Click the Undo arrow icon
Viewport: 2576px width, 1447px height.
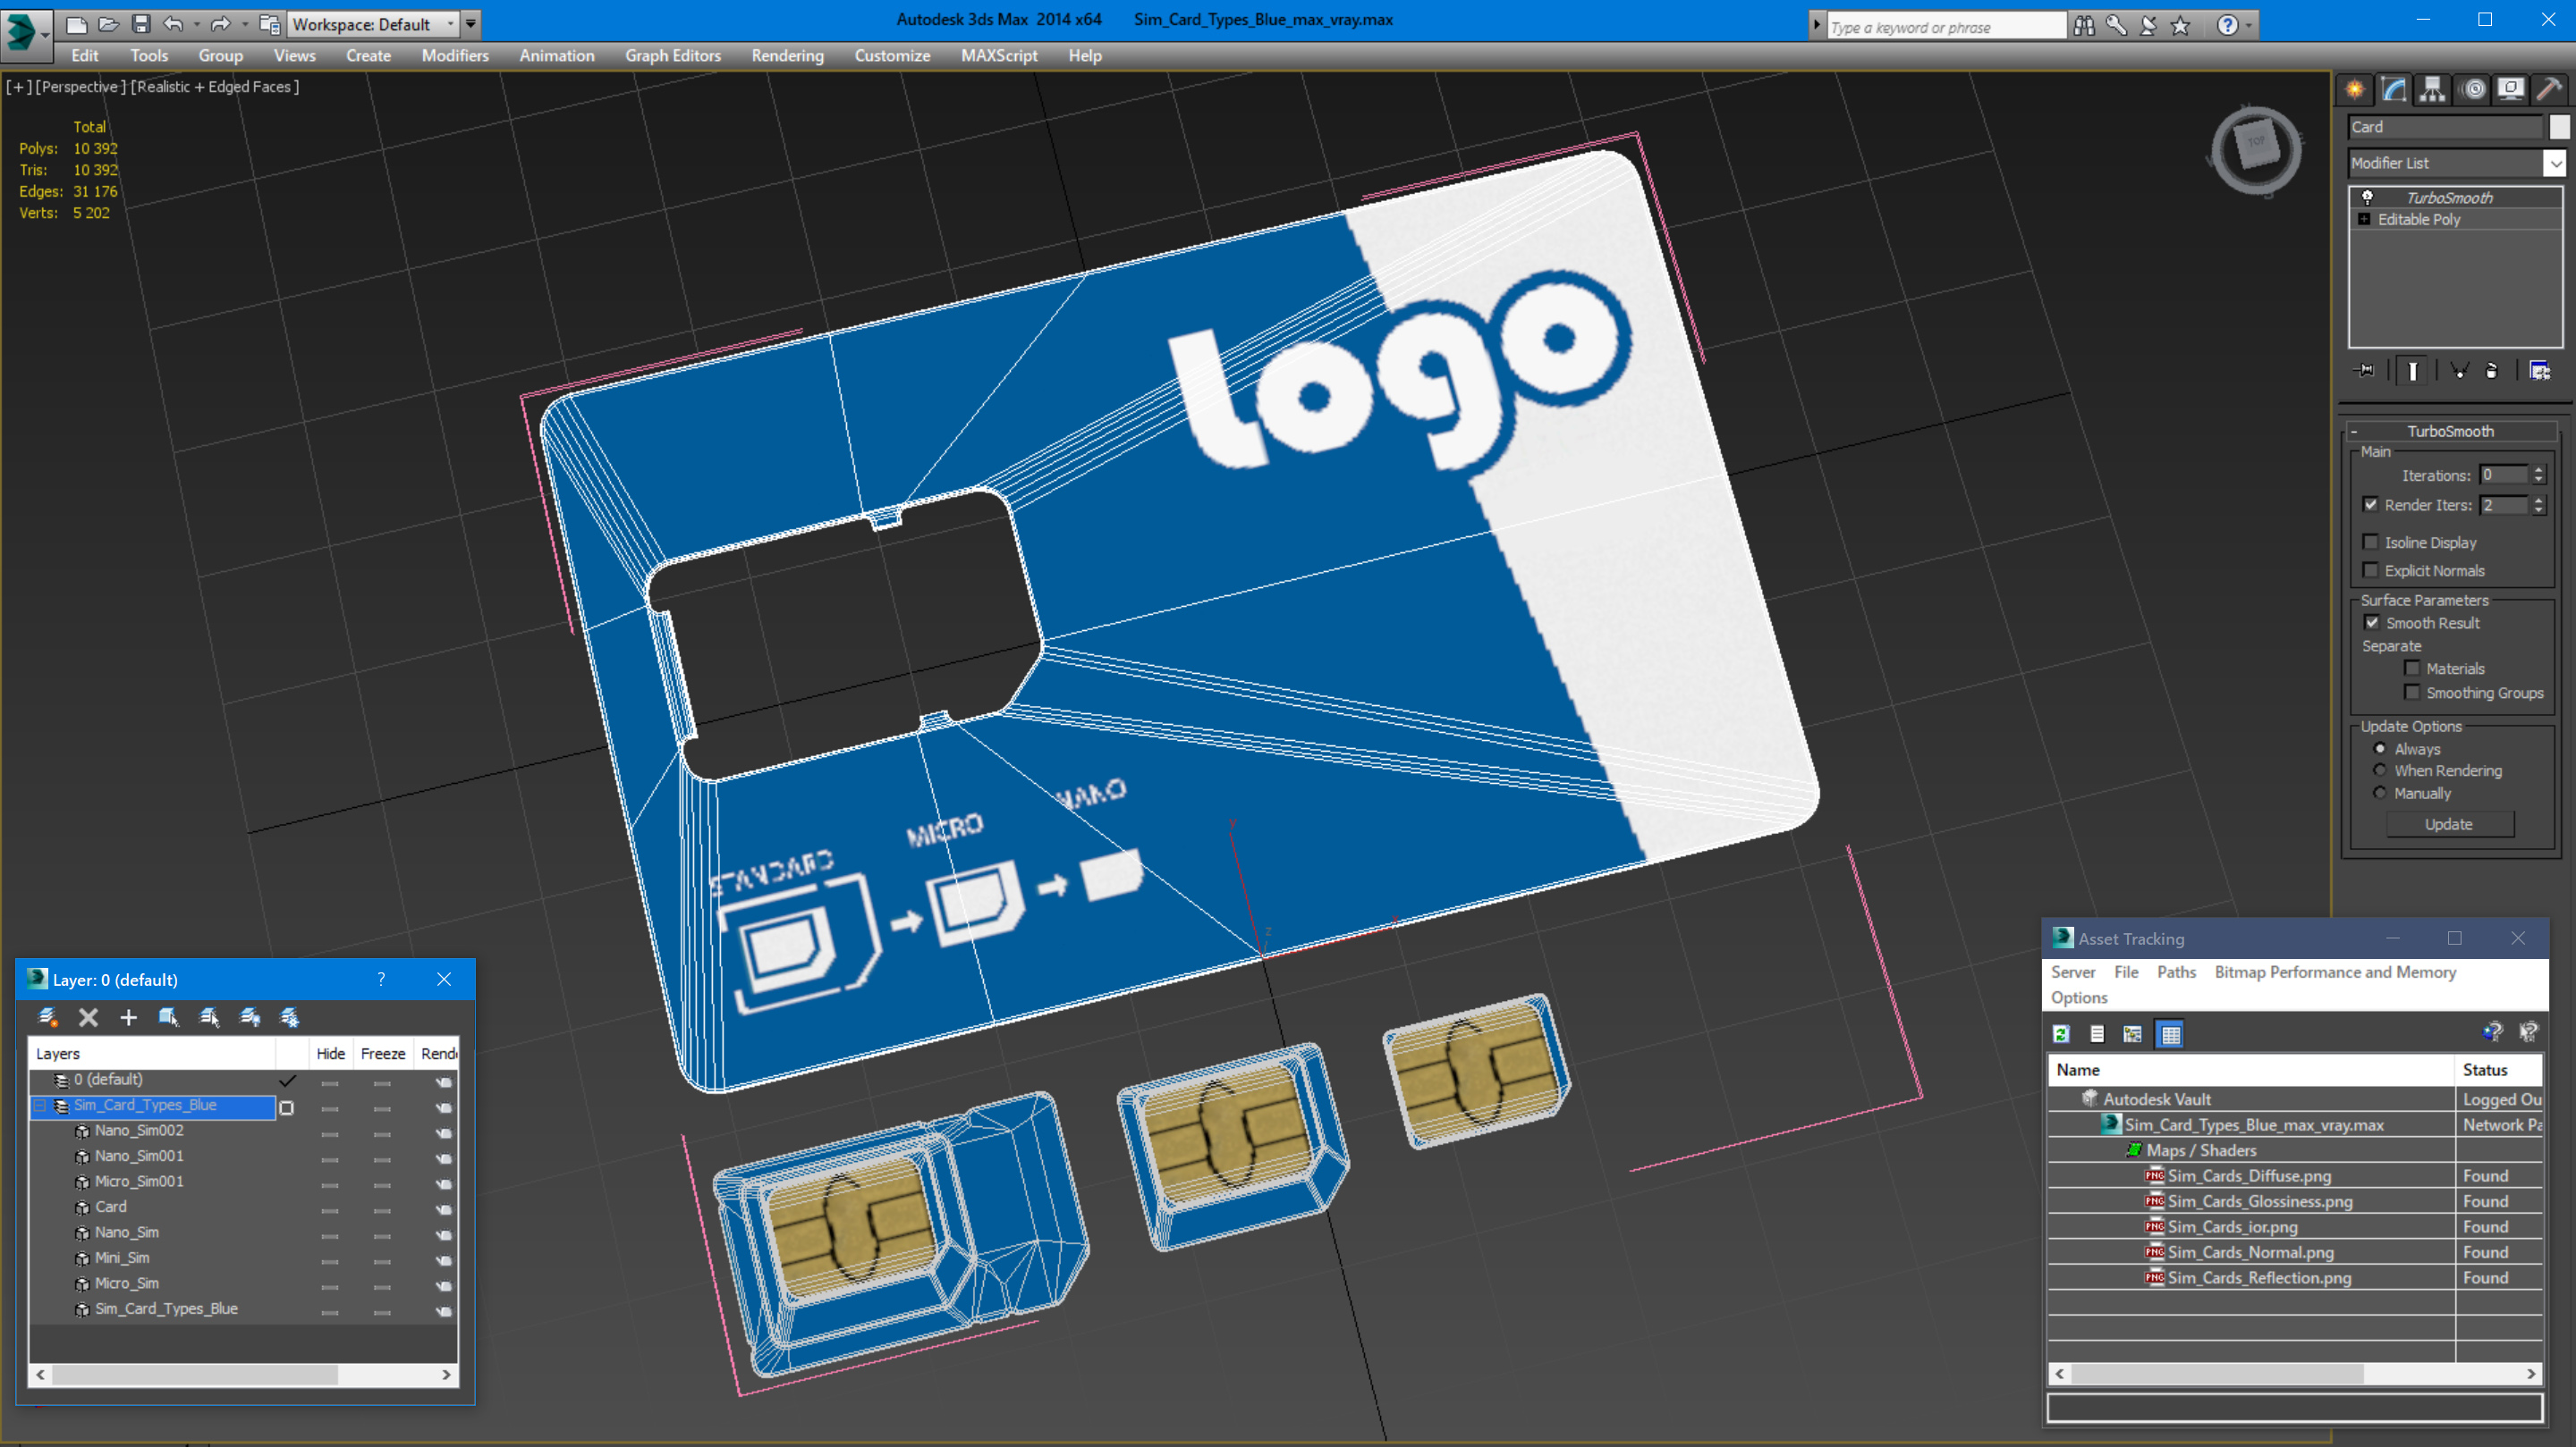(x=173, y=24)
